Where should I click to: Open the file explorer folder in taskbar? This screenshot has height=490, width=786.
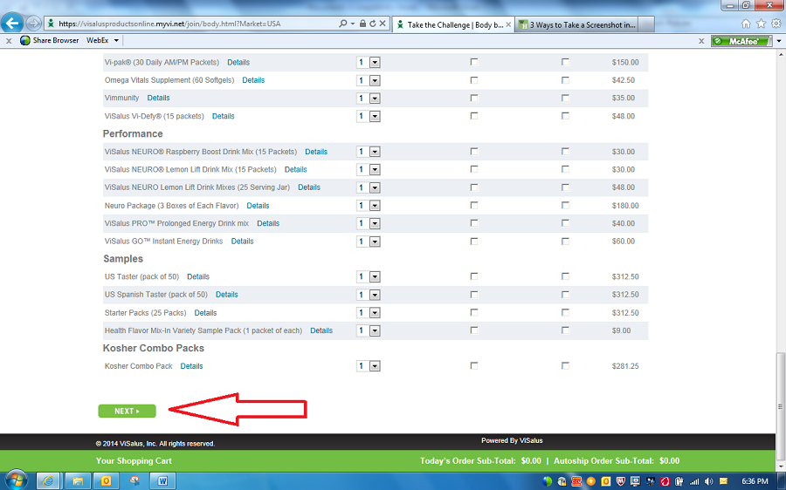tap(78, 480)
